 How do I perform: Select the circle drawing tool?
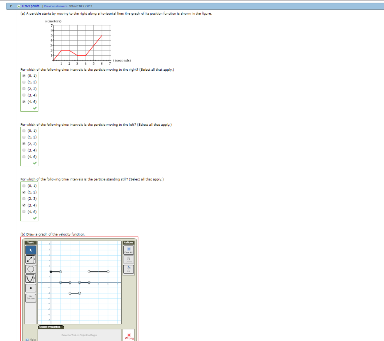[x=31, y=269]
